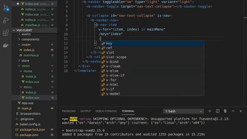This screenshot has height=139, width=247.
Task: Open babel.config.js file
Action: pyautogui.click(x=34, y=124)
